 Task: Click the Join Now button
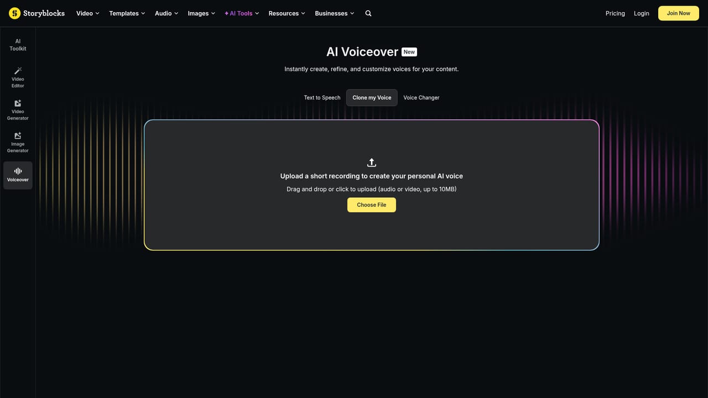point(679,13)
